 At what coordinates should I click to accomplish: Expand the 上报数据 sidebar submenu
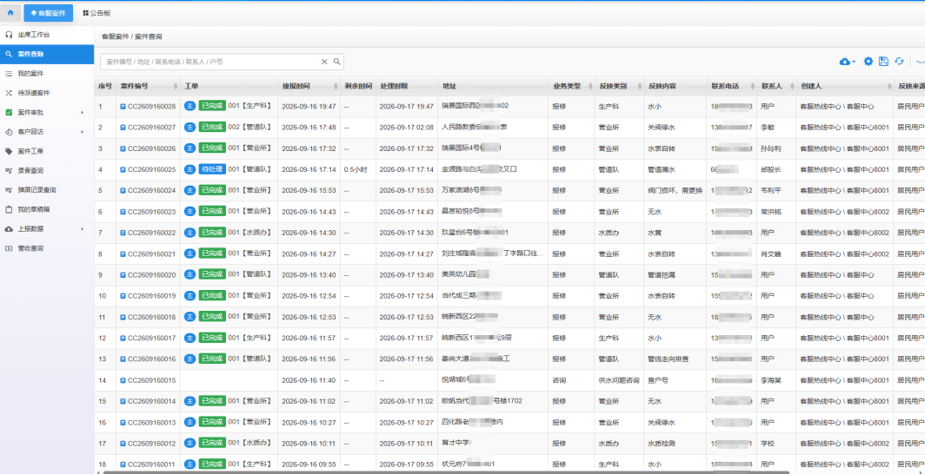click(83, 229)
